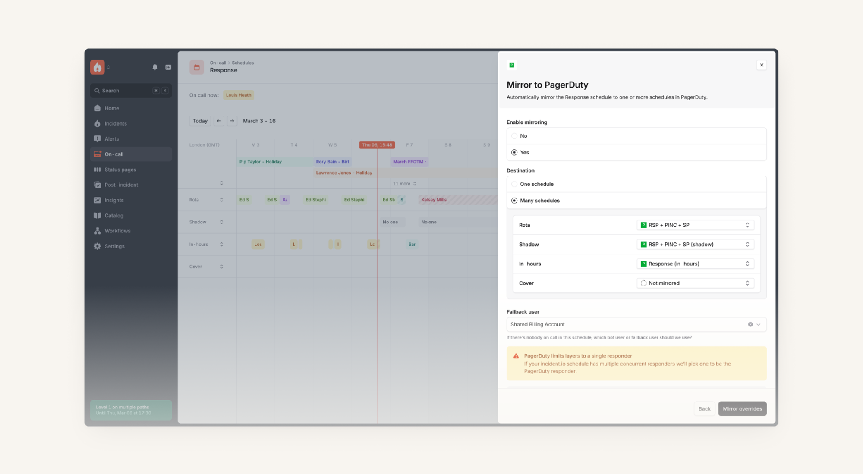Open the Cover Not mirrored dropdown
863x474 pixels.
pyautogui.click(x=695, y=283)
